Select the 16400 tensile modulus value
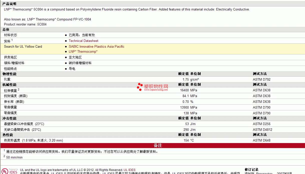The image size is (305, 174). coord(184,90)
